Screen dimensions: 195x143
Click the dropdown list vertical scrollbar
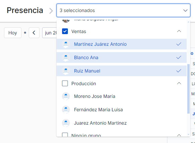[188, 89]
